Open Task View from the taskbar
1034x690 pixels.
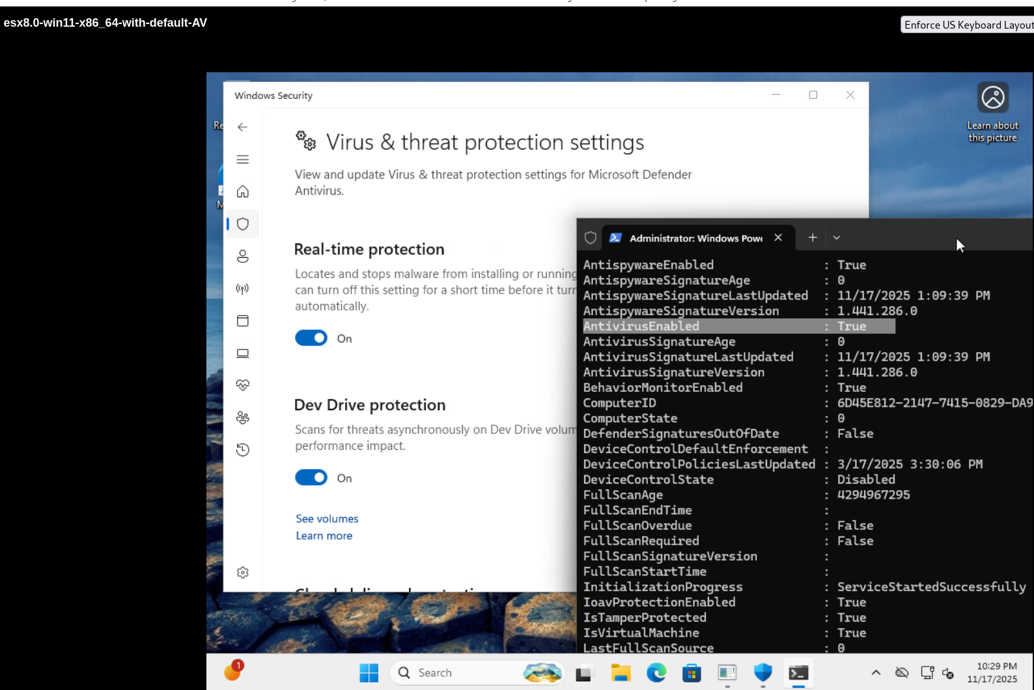coord(584,672)
